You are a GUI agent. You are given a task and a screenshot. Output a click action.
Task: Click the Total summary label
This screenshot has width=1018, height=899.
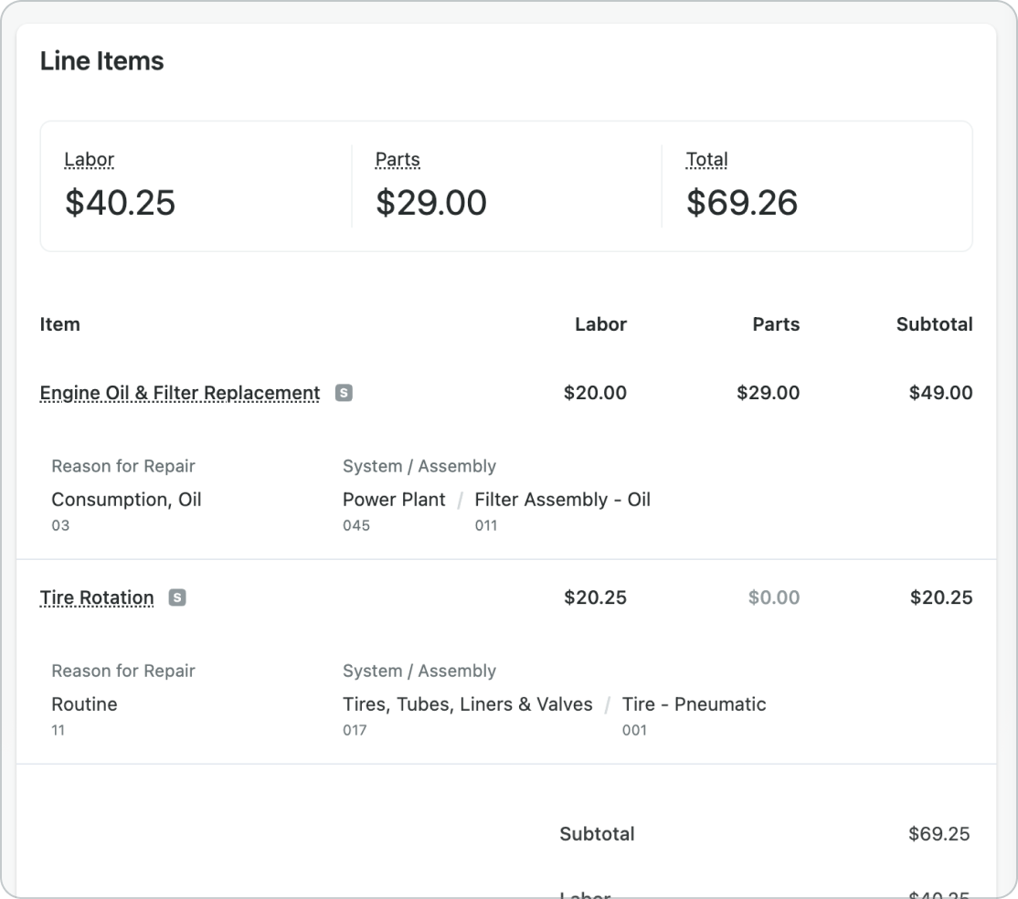pos(707,159)
